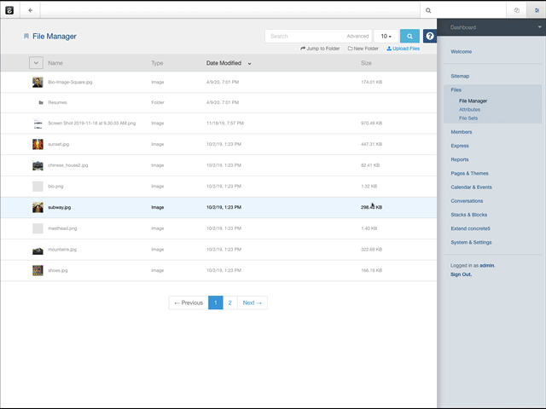The width and height of the screenshot is (546, 409).
Task: Open Calendar & Events in sidebar
Action: [471, 187]
